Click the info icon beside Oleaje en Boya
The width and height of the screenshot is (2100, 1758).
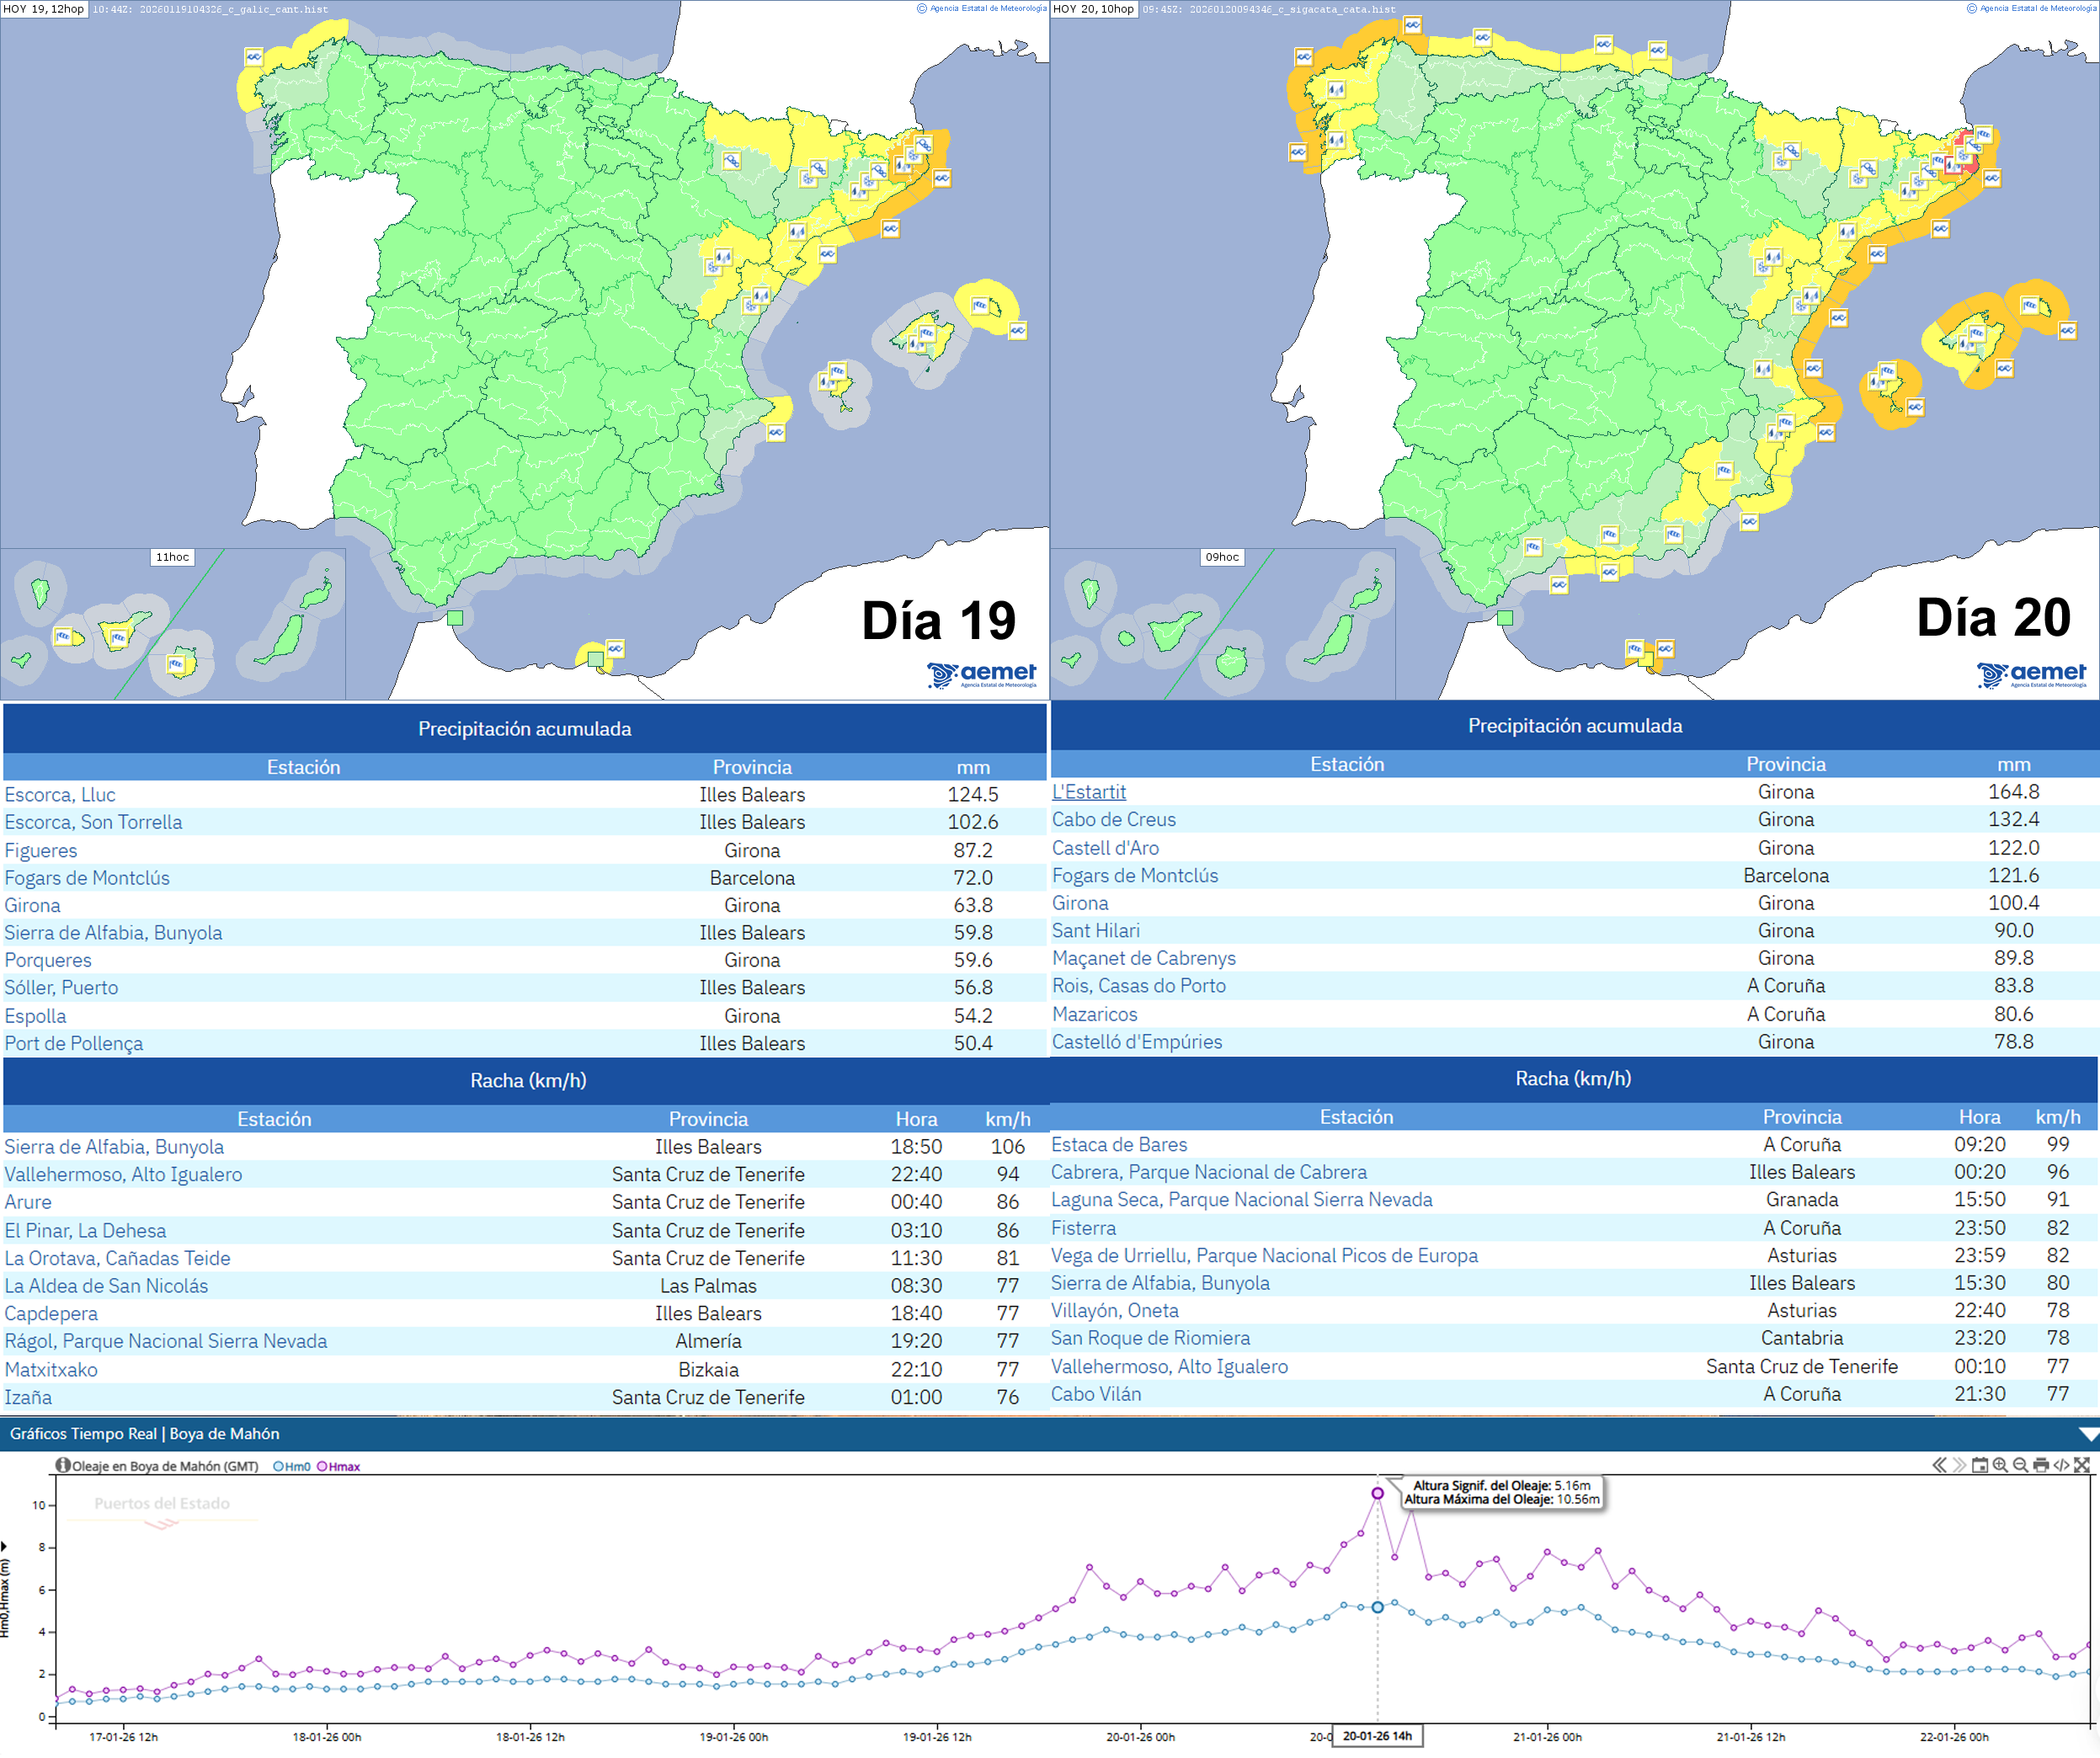[64, 1466]
